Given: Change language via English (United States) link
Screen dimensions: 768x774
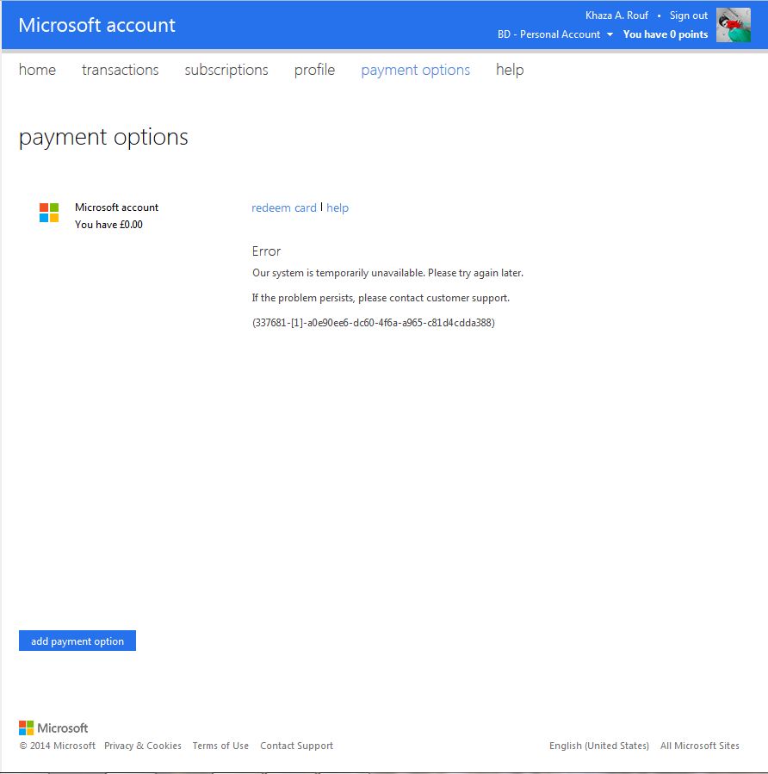Looking at the screenshot, I should point(599,746).
